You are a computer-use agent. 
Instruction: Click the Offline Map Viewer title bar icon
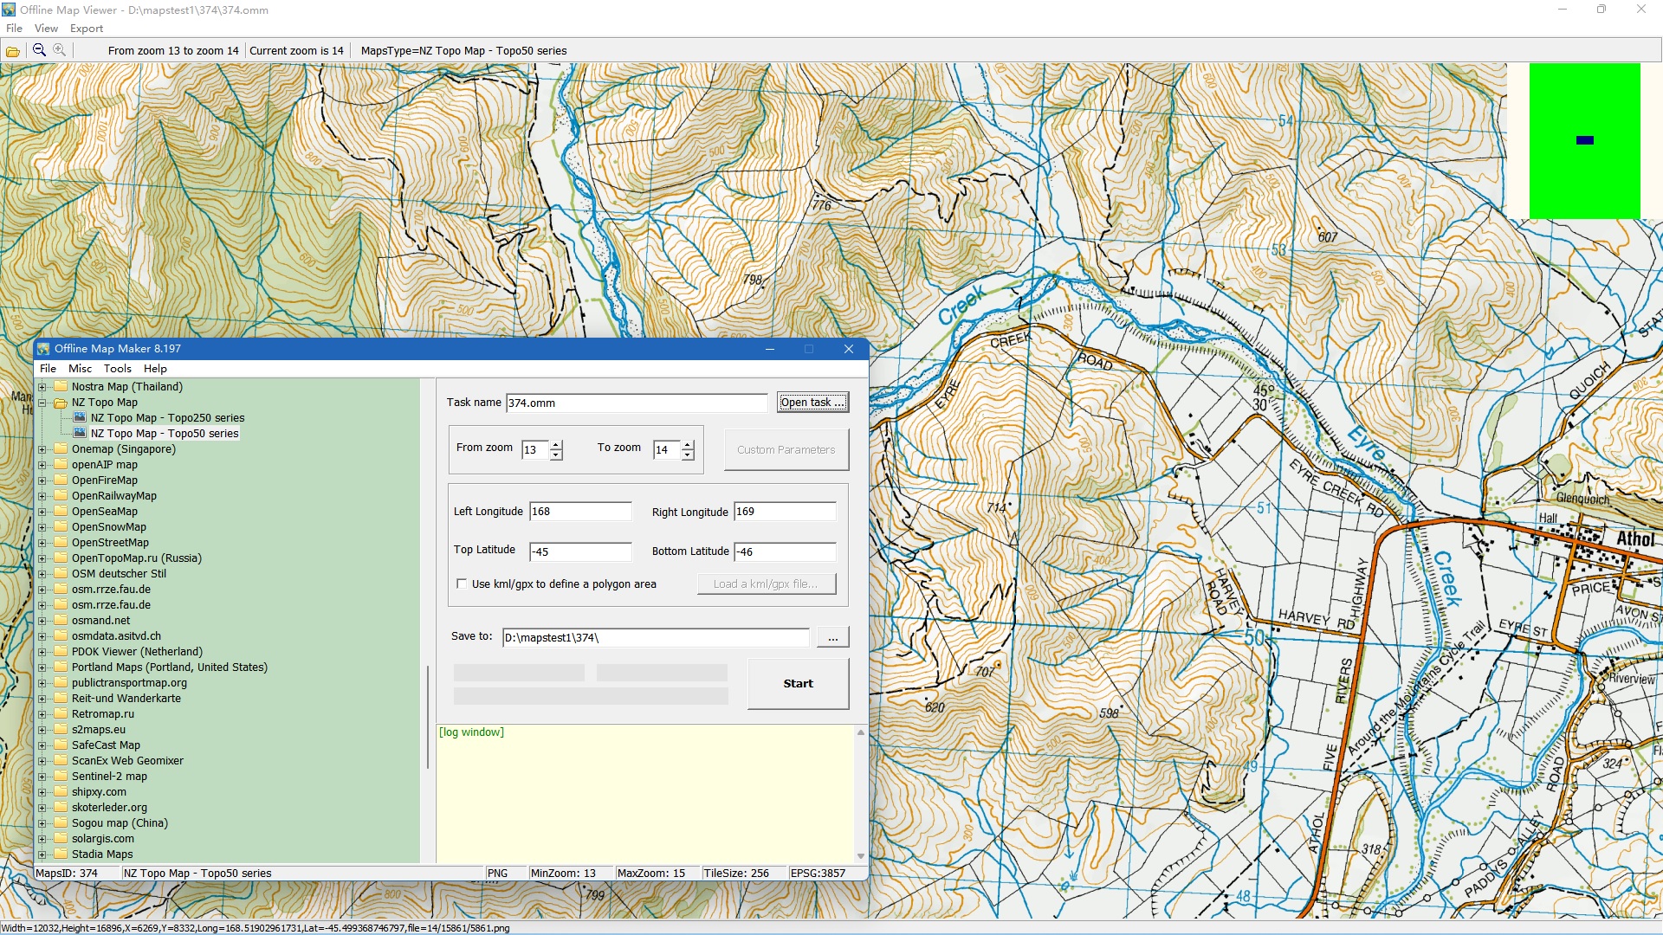9,10
